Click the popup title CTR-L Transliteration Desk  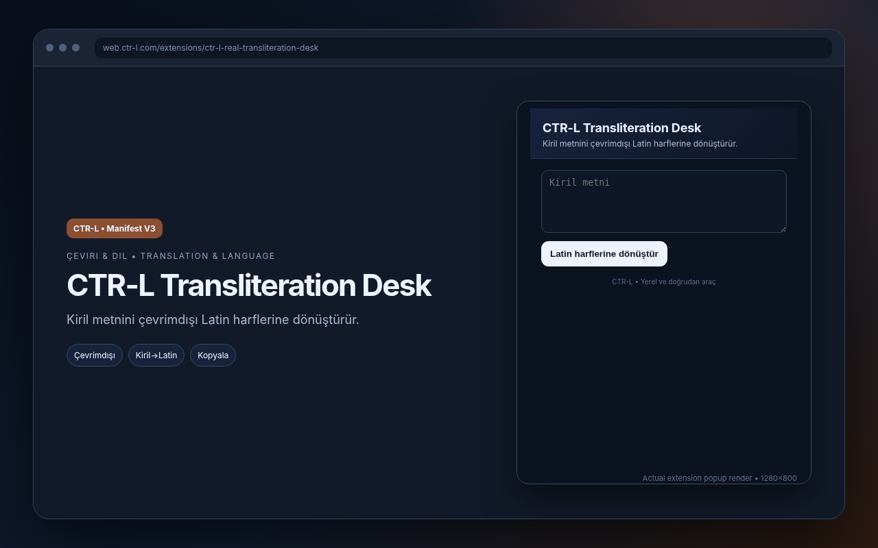(x=621, y=127)
